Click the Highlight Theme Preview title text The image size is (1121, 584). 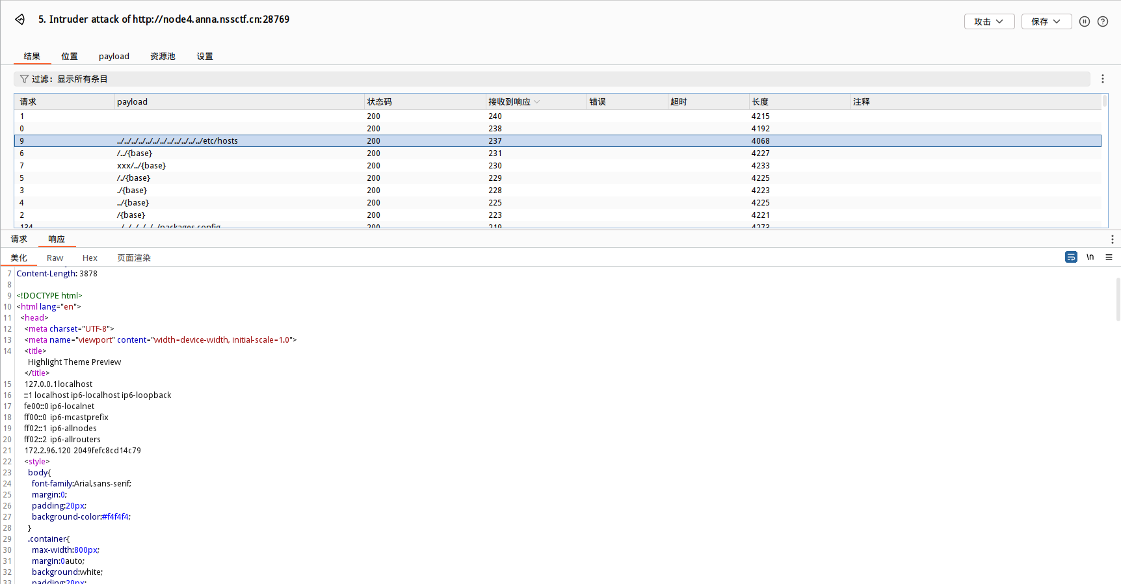(74, 362)
